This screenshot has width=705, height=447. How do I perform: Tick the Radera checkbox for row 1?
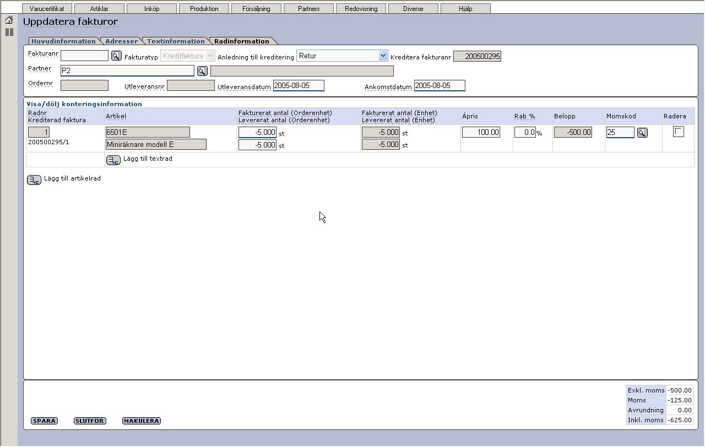(679, 132)
